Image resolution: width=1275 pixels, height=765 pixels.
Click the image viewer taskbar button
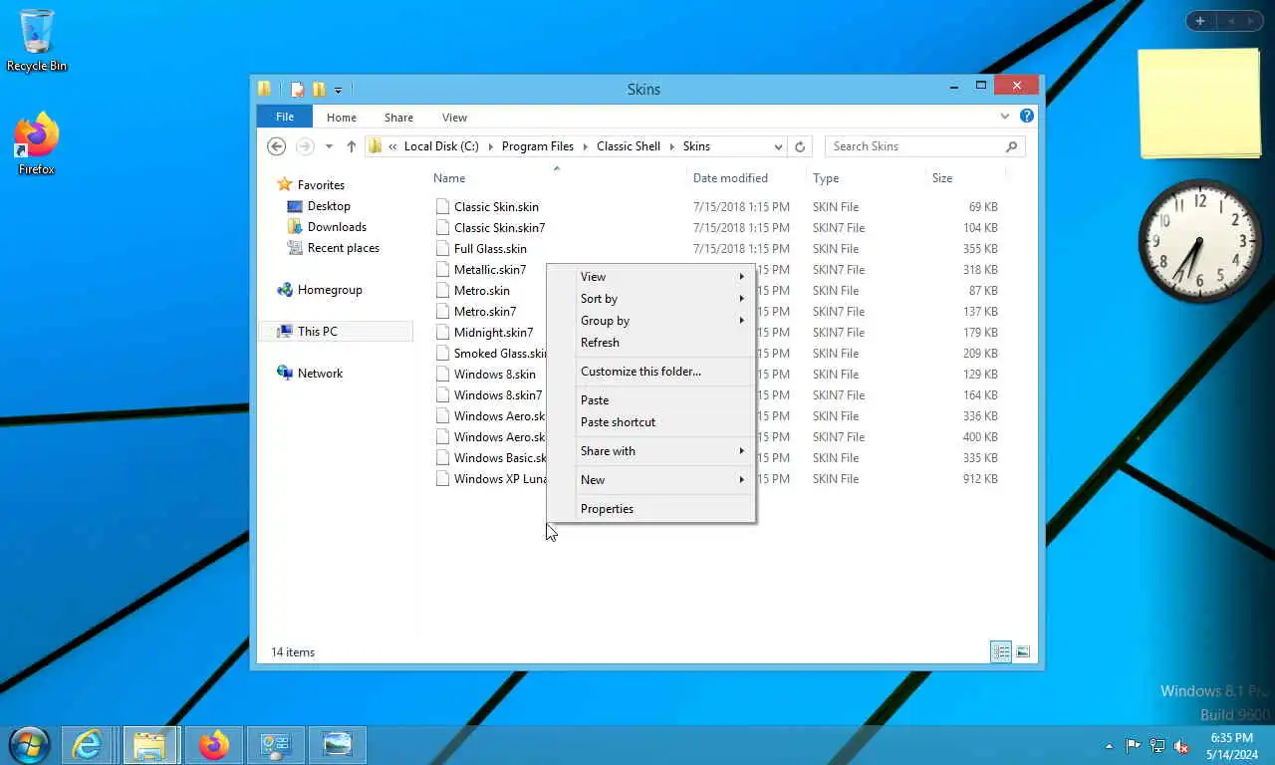tap(338, 744)
